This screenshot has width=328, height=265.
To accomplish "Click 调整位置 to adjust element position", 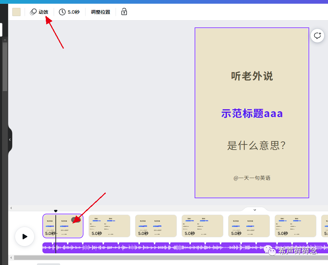I will click(x=100, y=12).
